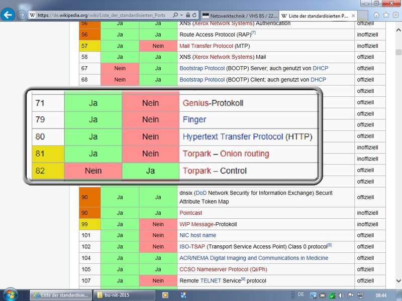Screen dimensions: 402x301
Task: Open the Hypertext Transfer Protocol link
Action: click(x=233, y=136)
